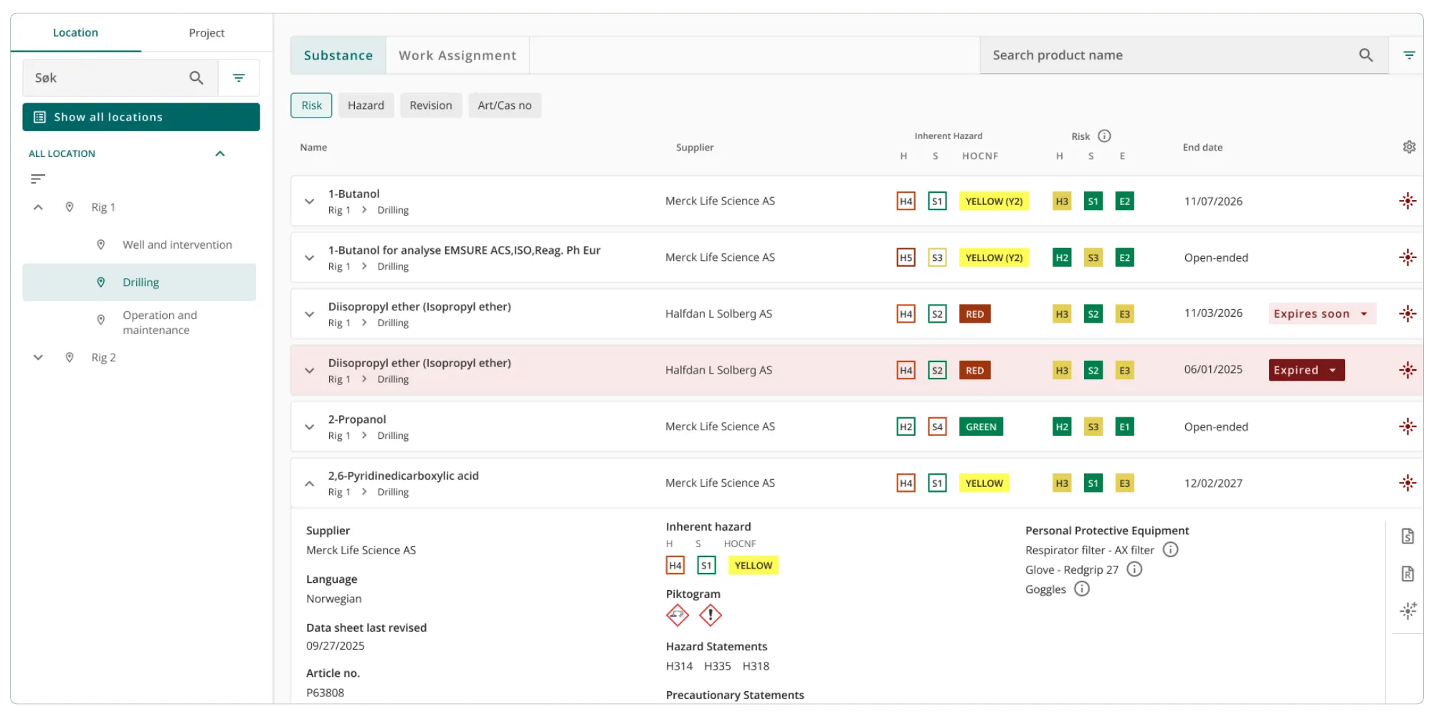
Task: Click the exclamation mark pictogram
Action: (x=711, y=615)
